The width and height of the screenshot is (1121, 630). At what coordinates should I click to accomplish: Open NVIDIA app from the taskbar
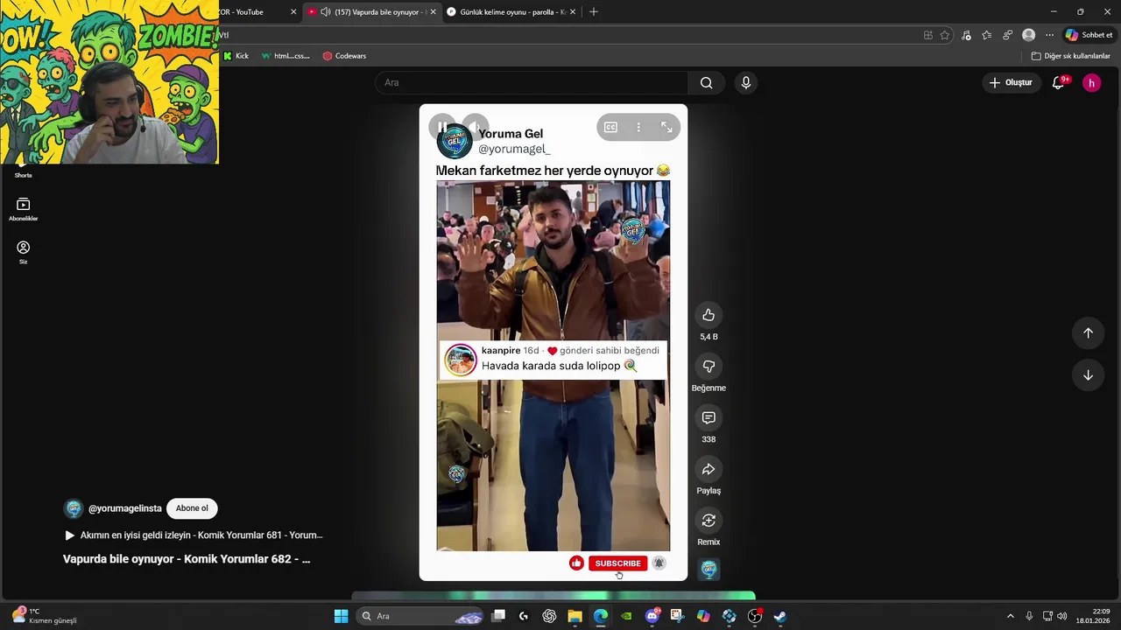click(x=626, y=616)
